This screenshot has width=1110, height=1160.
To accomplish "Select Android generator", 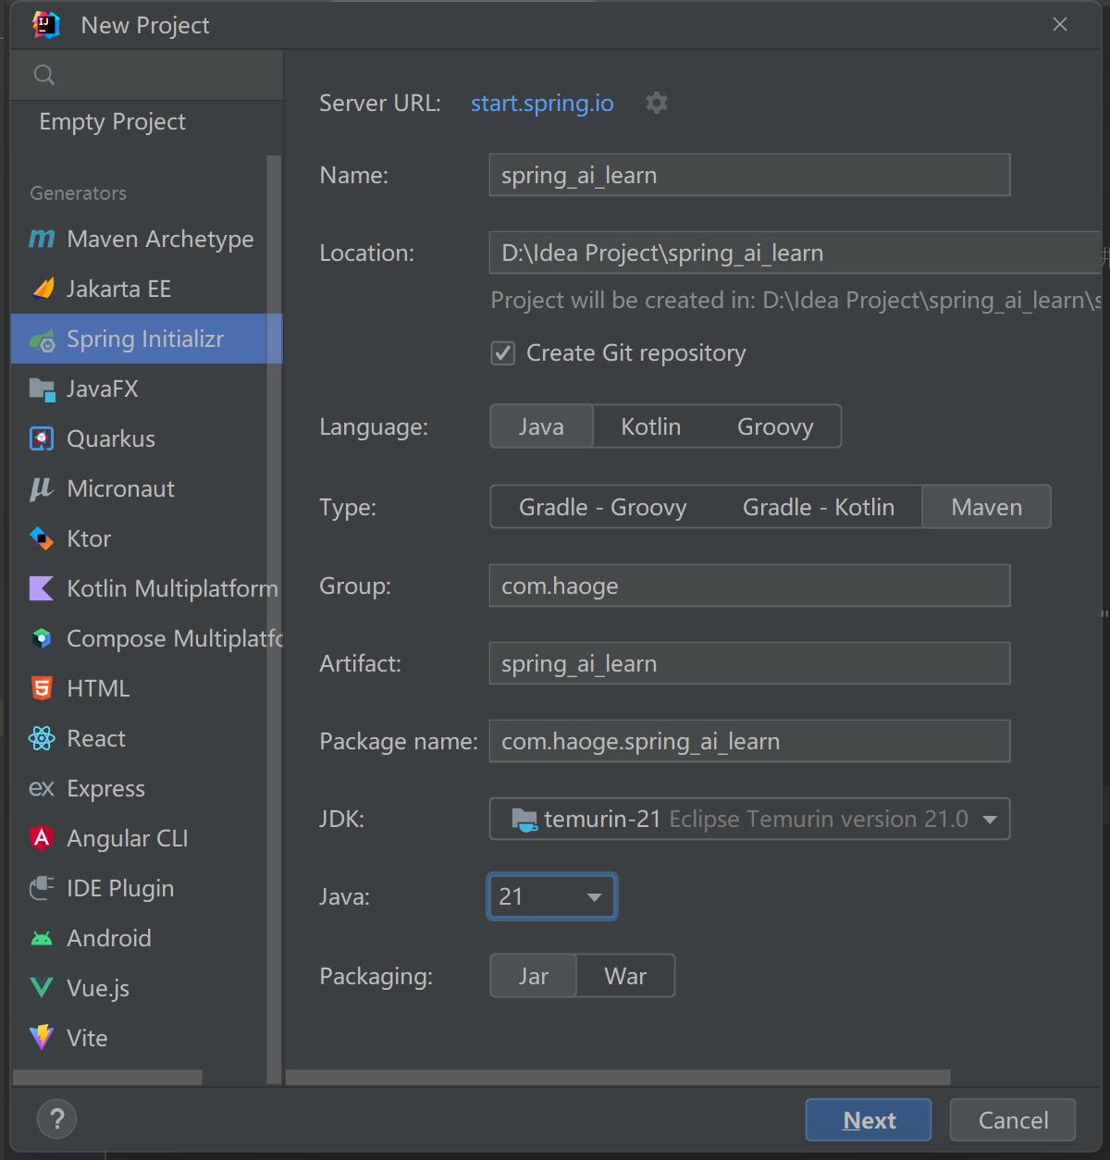I will click(139, 938).
